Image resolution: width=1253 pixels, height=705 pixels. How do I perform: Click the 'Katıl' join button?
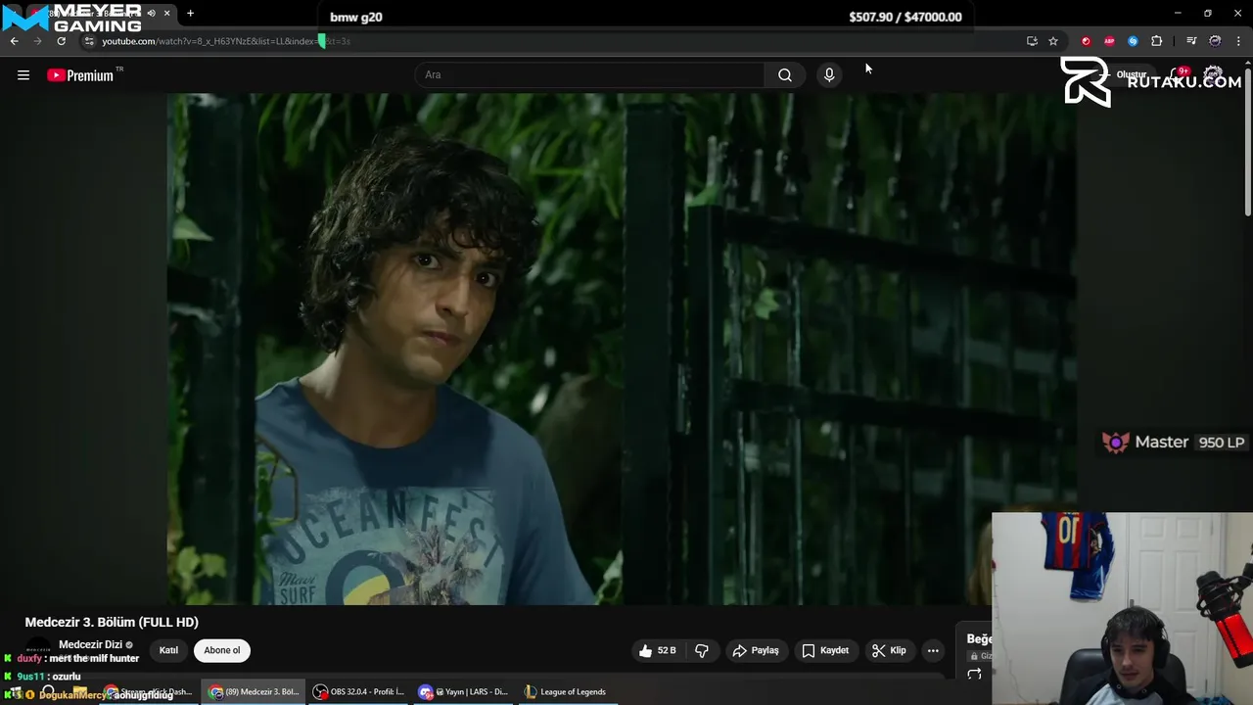tap(168, 650)
